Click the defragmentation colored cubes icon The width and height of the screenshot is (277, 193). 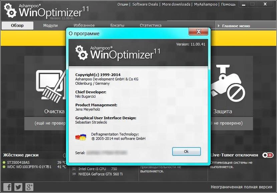[x=81, y=137]
